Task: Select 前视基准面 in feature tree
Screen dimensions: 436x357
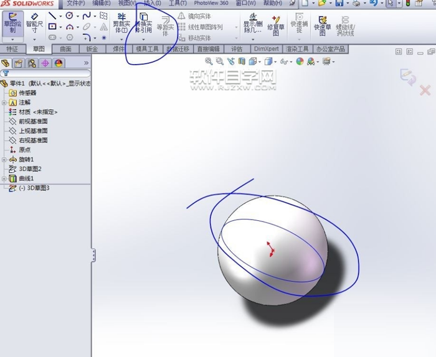Action: pos(33,121)
